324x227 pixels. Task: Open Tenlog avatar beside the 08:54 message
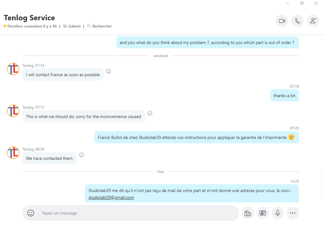click(x=13, y=153)
